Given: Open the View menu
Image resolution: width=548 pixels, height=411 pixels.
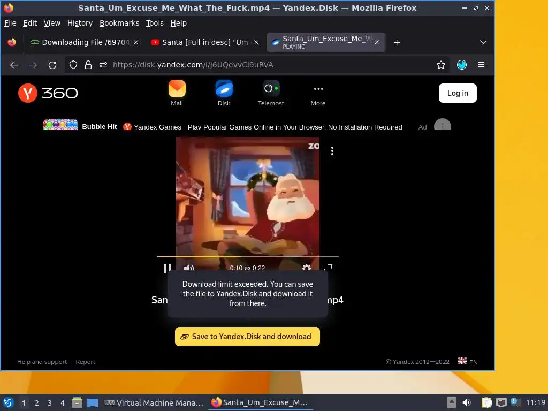Looking at the screenshot, I should pos(52,23).
